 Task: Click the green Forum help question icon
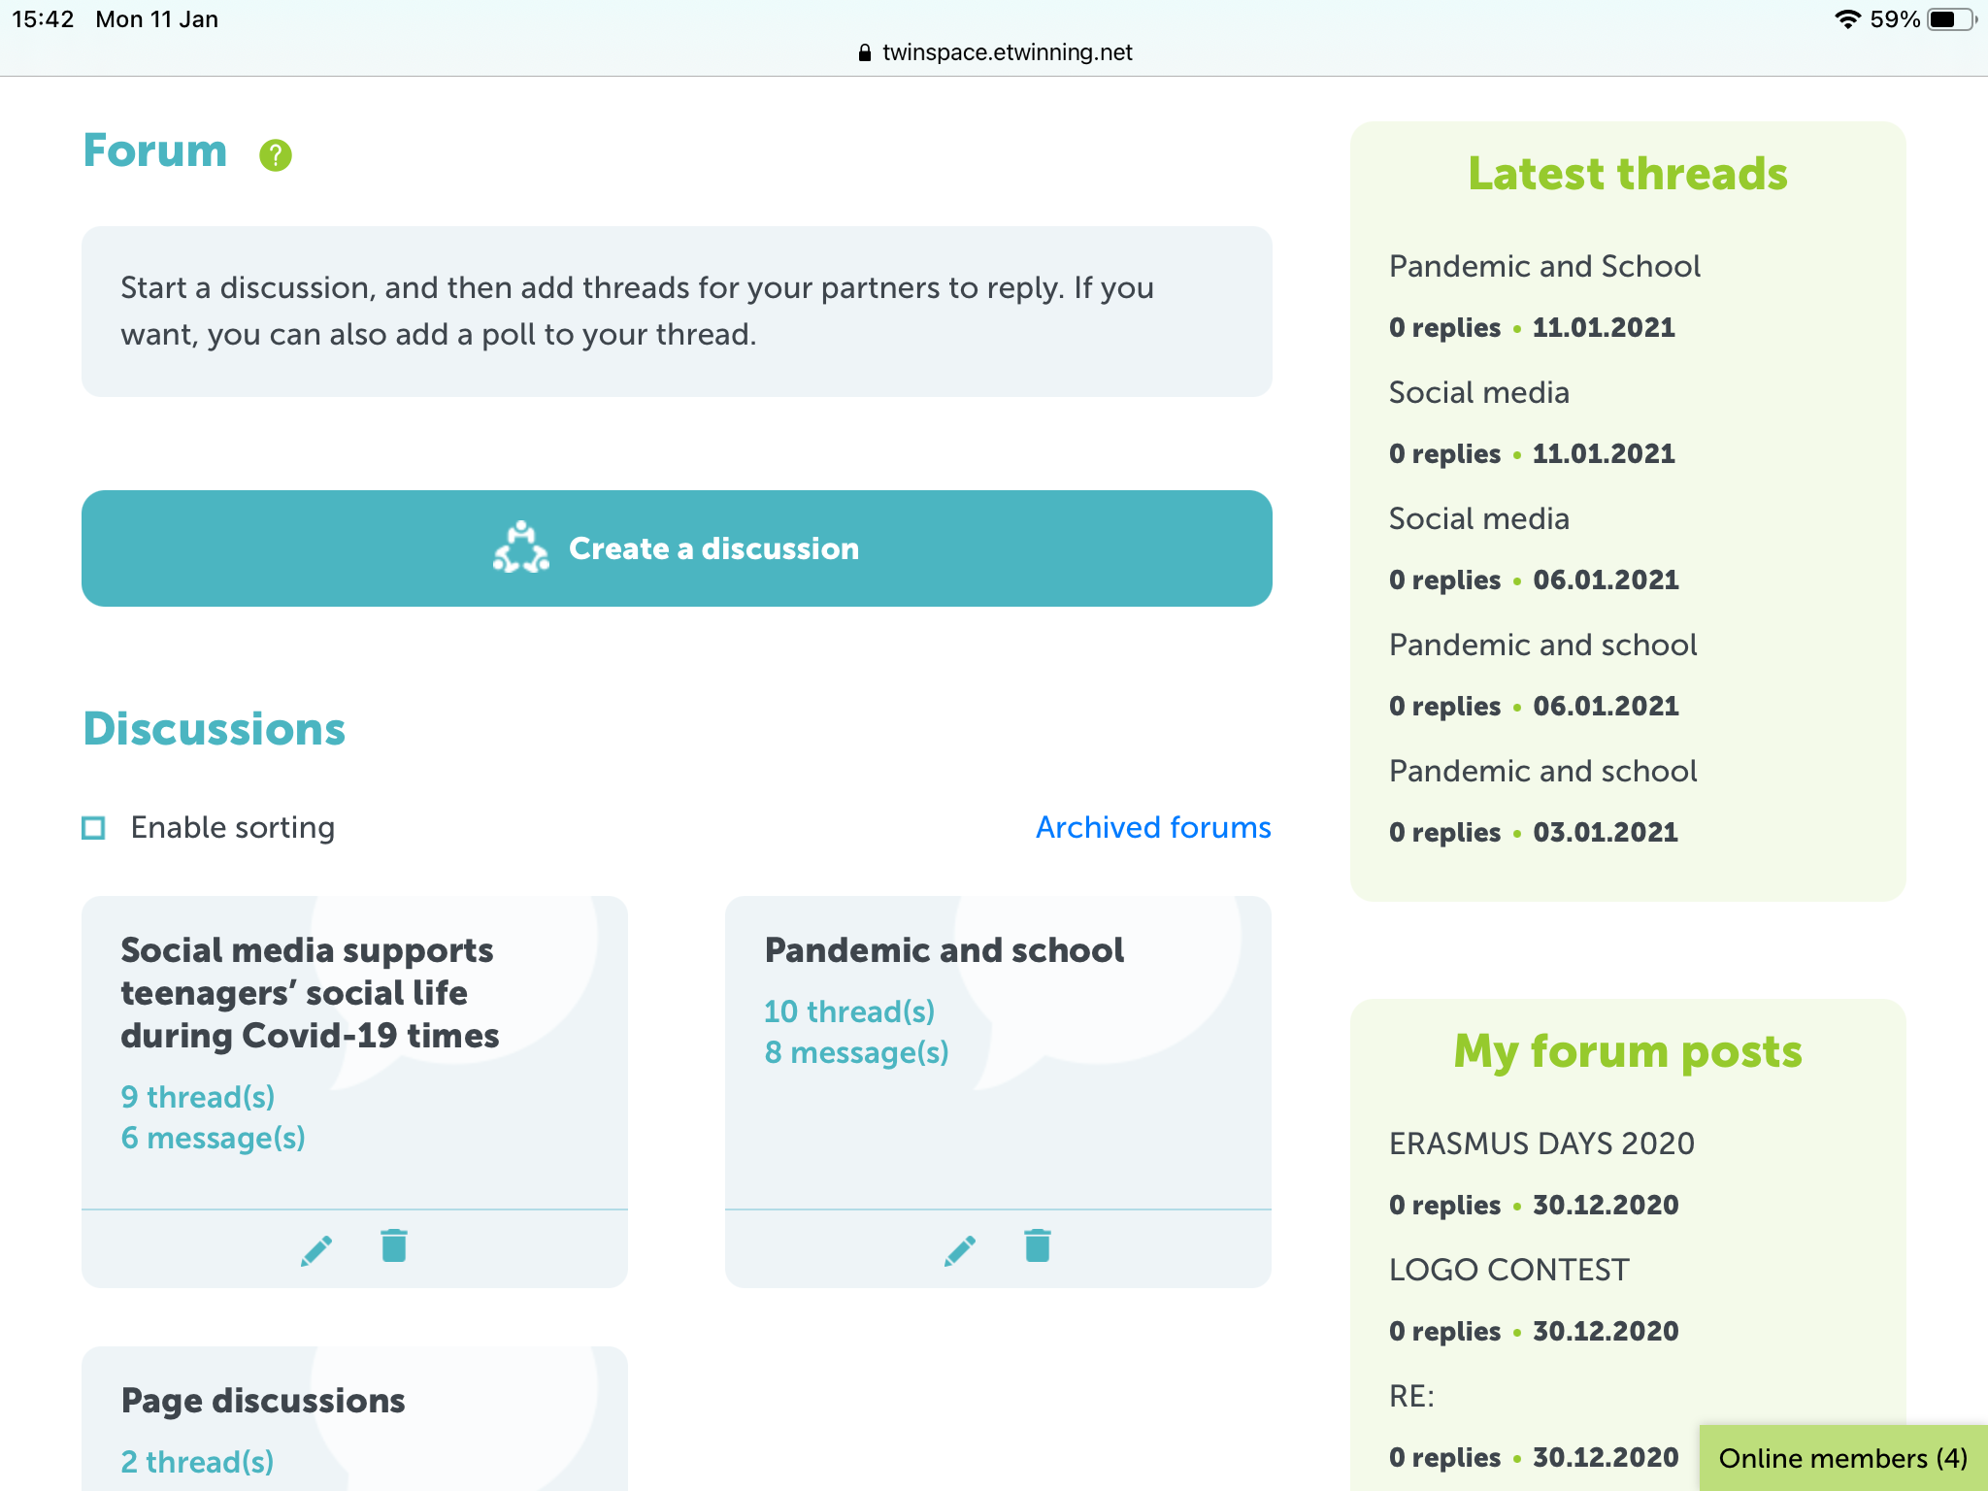(275, 154)
